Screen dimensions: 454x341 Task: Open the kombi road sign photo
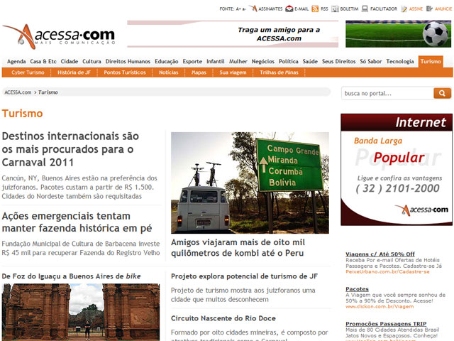pyautogui.click(x=250, y=183)
